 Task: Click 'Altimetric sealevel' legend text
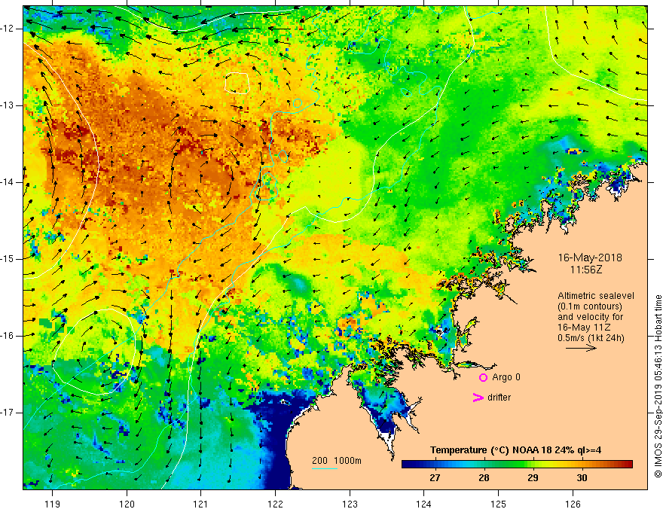point(596,296)
